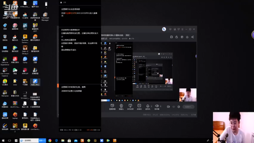Open Windows Start menu
Image resolution: width=254 pixels, height=143 pixels.
3,141
